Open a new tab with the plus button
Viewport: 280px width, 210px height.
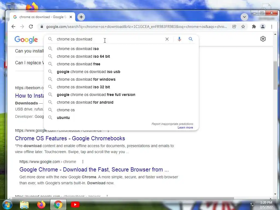pos(81,17)
